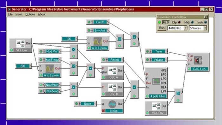Select the Volume fader module
This screenshot has width=222, height=125.
coord(156,60)
